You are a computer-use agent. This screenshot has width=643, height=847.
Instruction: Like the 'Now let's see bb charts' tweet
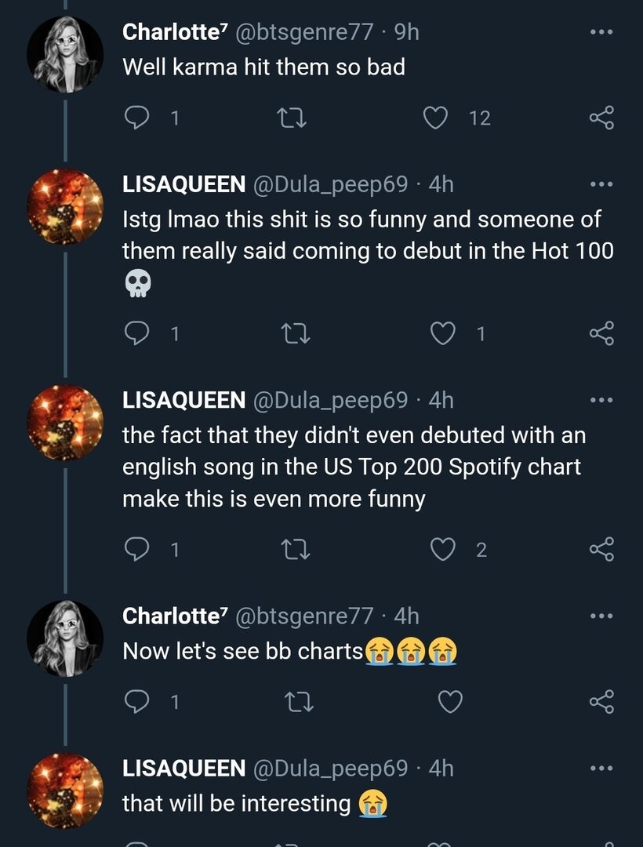[x=450, y=702]
